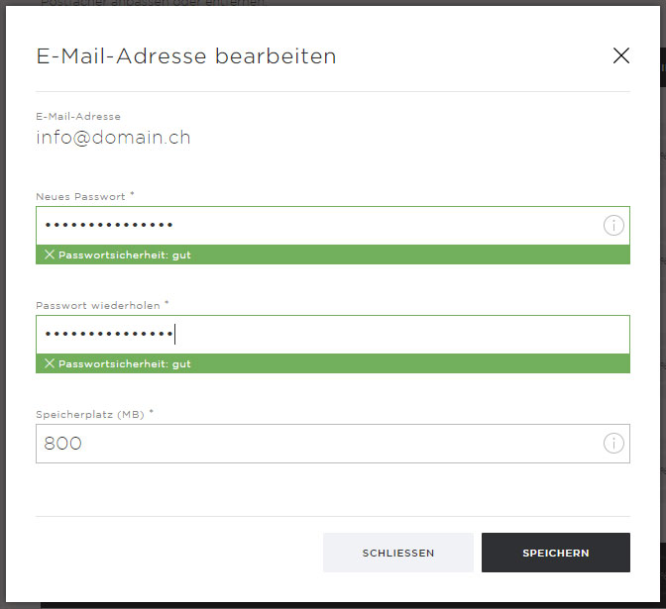Click the E-Mail-Adresse bearbeiten heading
This screenshot has height=609, width=666.
pyautogui.click(x=186, y=56)
